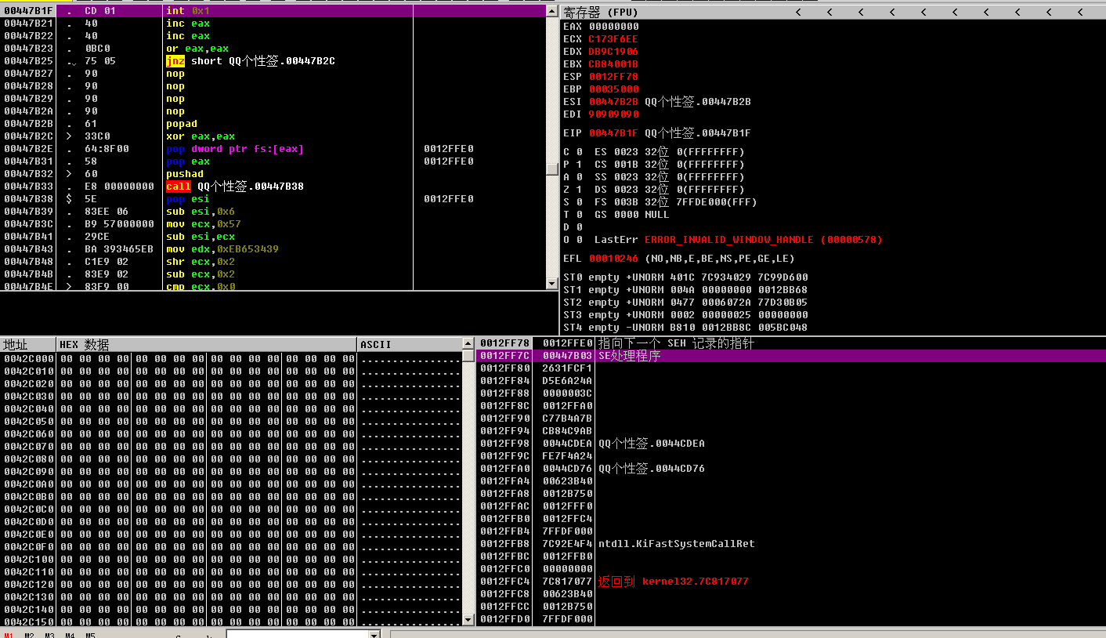Select the shr ecx,0x2 instruction
Image resolution: width=1106 pixels, height=638 pixels.
[x=273, y=262]
